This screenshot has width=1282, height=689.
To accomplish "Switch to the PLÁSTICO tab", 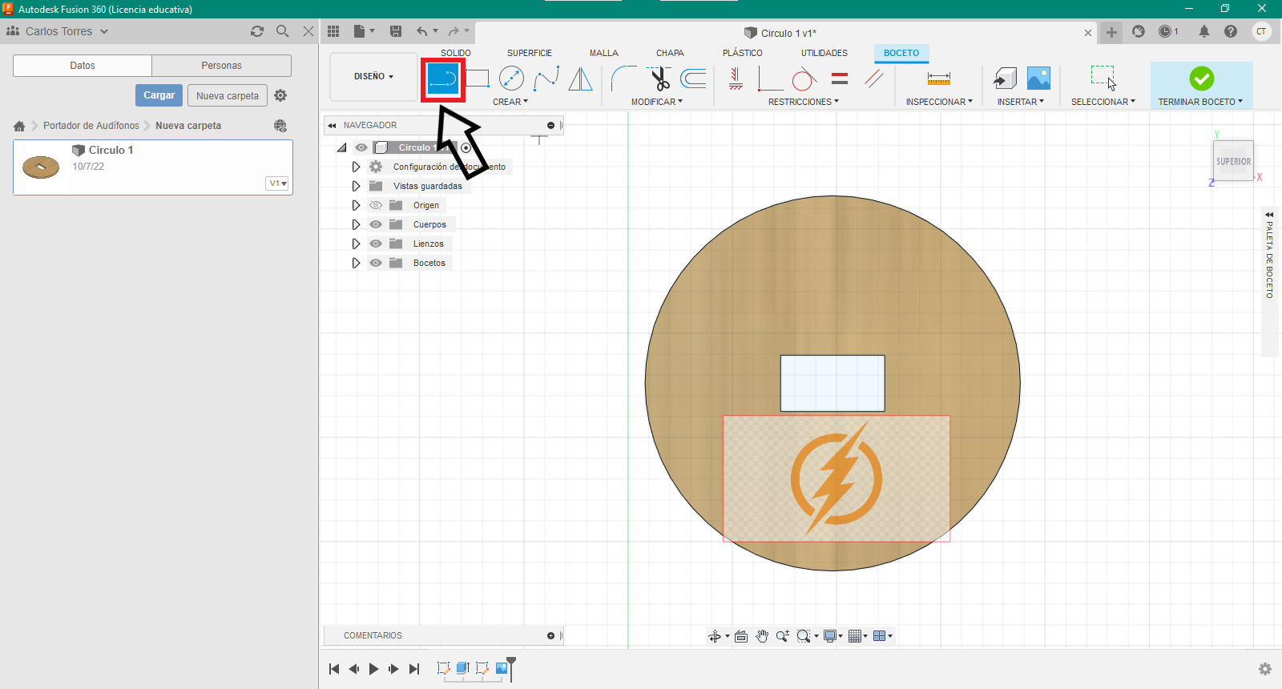I will [743, 53].
